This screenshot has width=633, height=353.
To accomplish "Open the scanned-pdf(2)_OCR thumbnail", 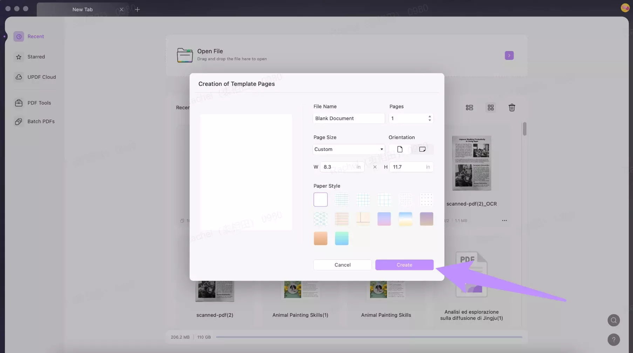I will click(471, 163).
